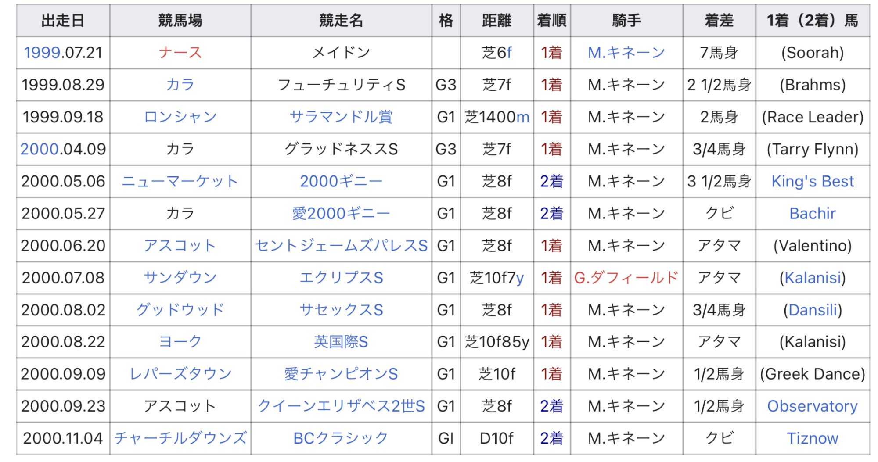Open the セントジェームズパレスS race link
The image size is (878, 462).
point(341,245)
